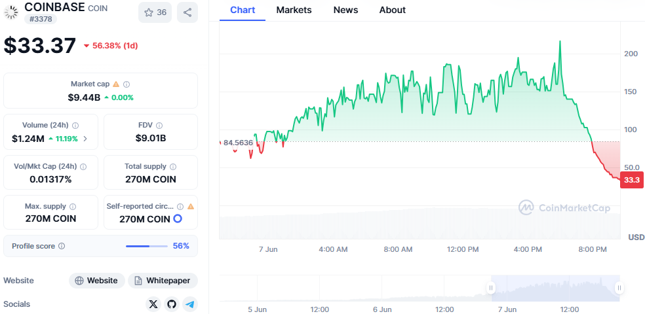Click the Coinbase coin logo icon
Screen dimensions: 645x314
(12, 12)
